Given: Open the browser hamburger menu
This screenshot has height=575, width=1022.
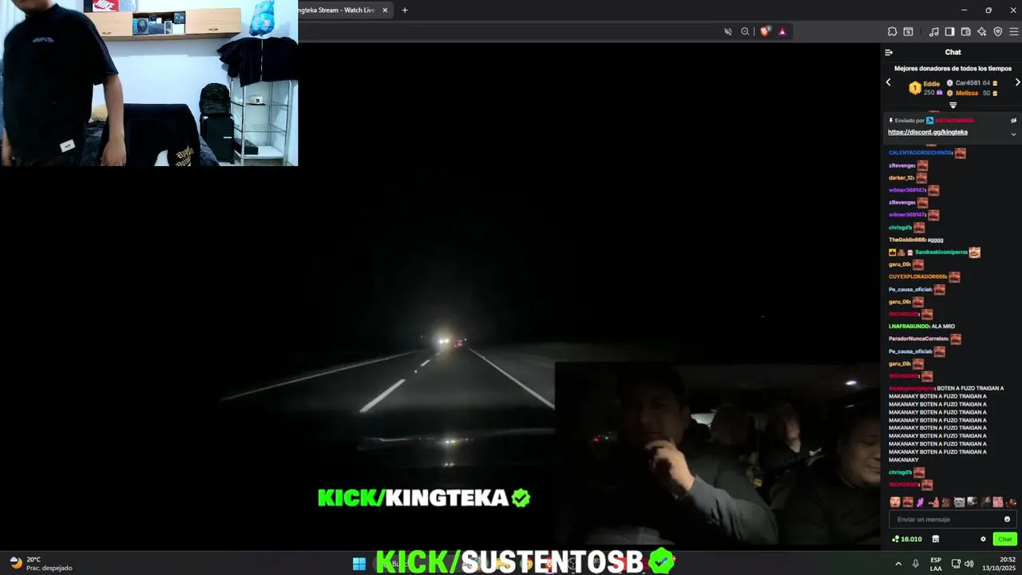Looking at the screenshot, I should 1014,32.
